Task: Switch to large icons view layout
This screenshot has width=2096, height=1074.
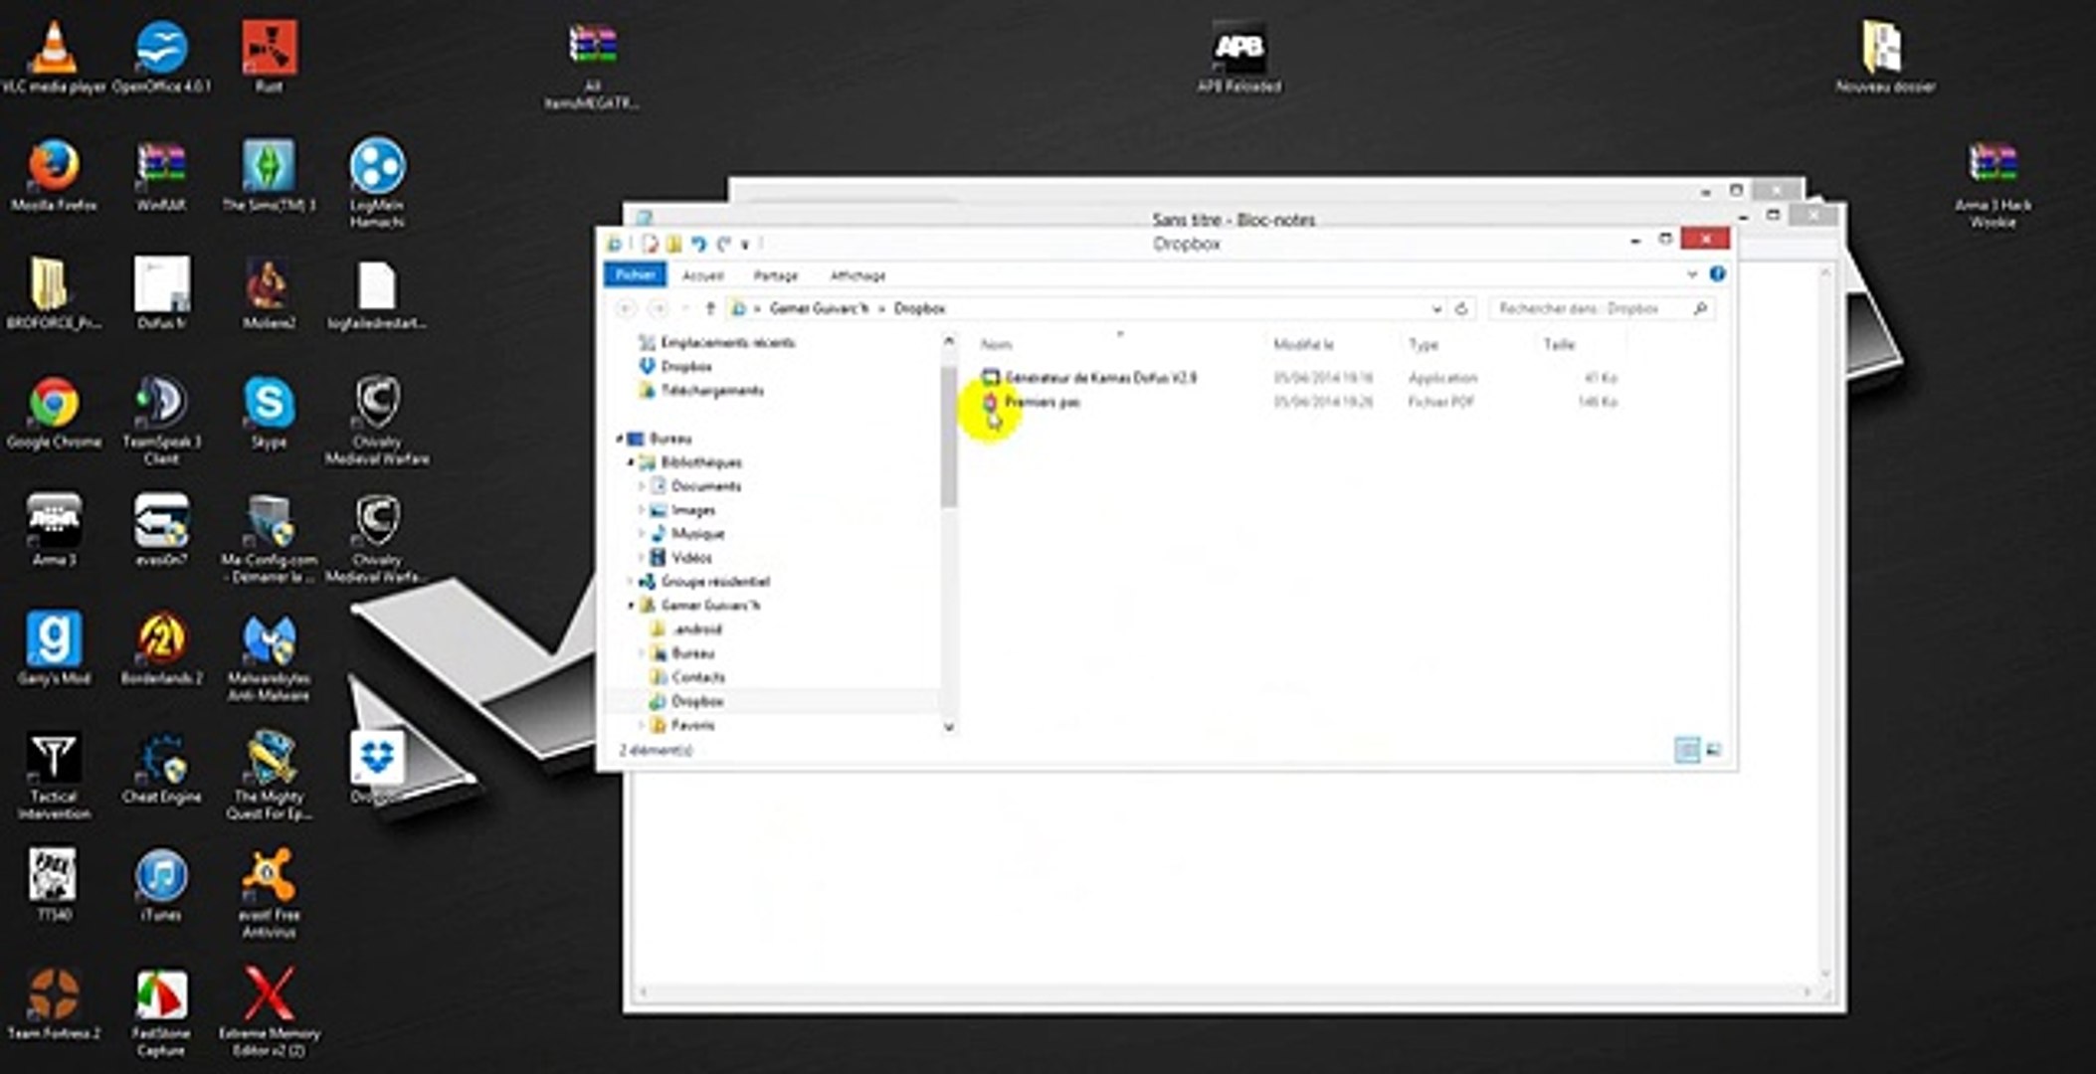Action: tap(1713, 750)
